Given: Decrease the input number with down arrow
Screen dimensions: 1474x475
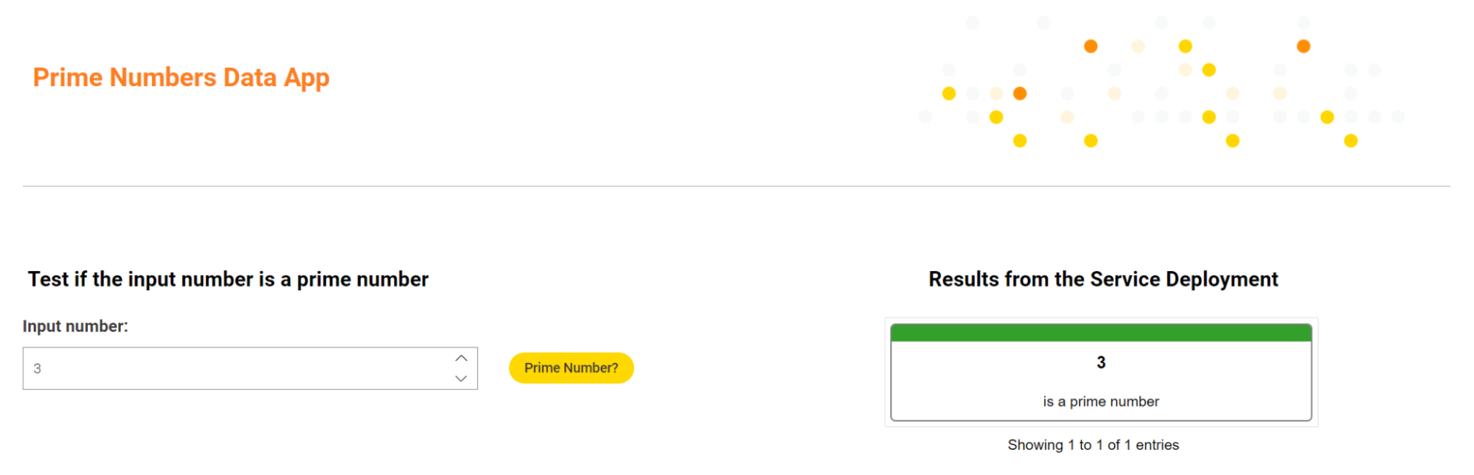Looking at the screenshot, I should pyautogui.click(x=462, y=379).
